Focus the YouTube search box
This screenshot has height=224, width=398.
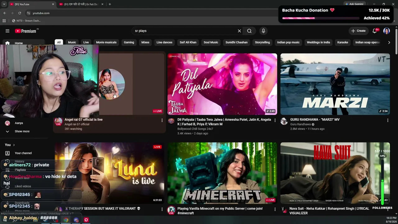(185, 31)
